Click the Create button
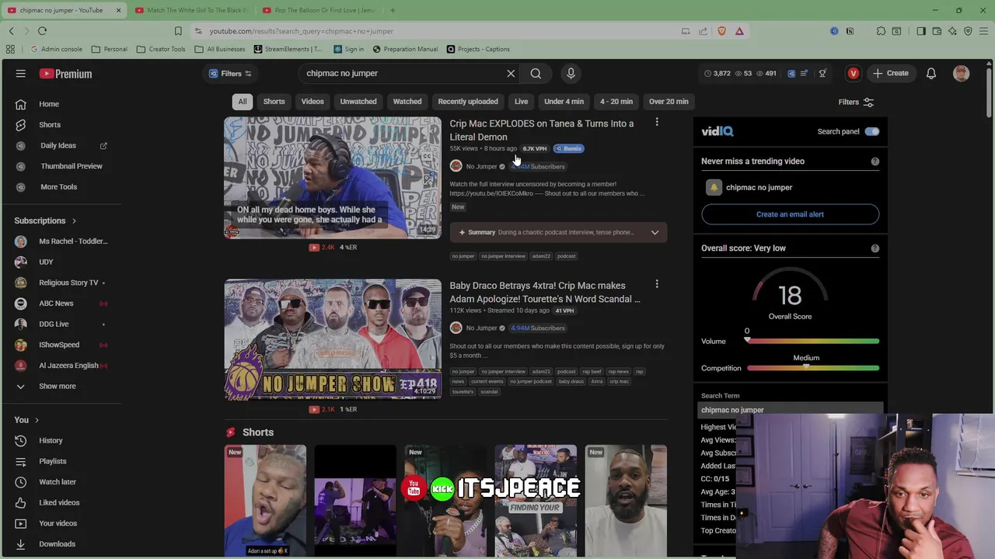Image resolution: width=995 pixels, height=559 pixels. (x=890, y=74)
